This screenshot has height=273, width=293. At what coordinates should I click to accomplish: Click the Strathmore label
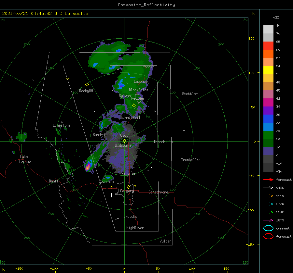pos(158,192)
